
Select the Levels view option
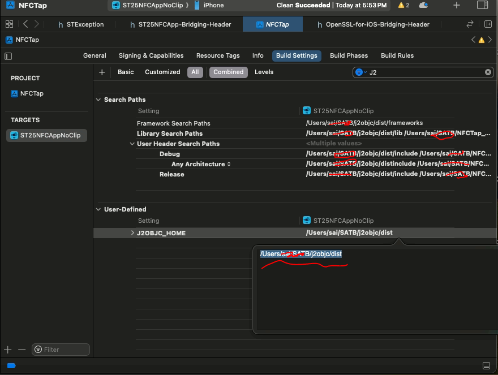(x=264, y=72)
